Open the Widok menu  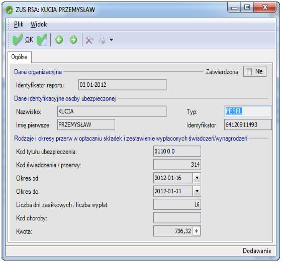[x=39, y=24]
